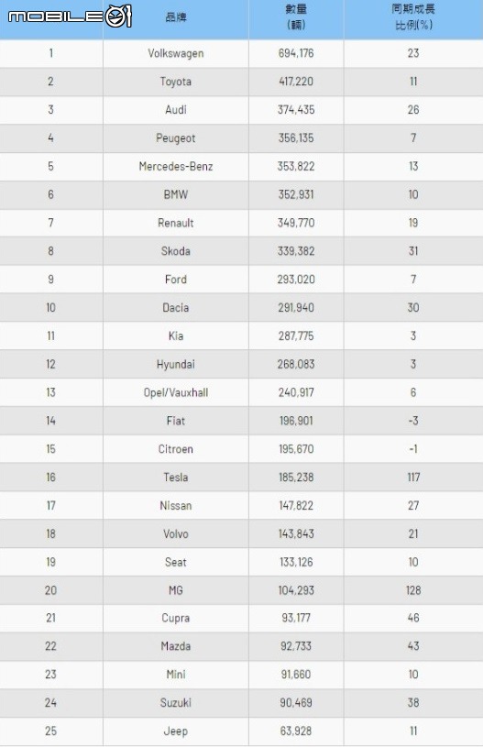Select the Suzuki brand cell
483x747 pixels.
pos(176,703)
